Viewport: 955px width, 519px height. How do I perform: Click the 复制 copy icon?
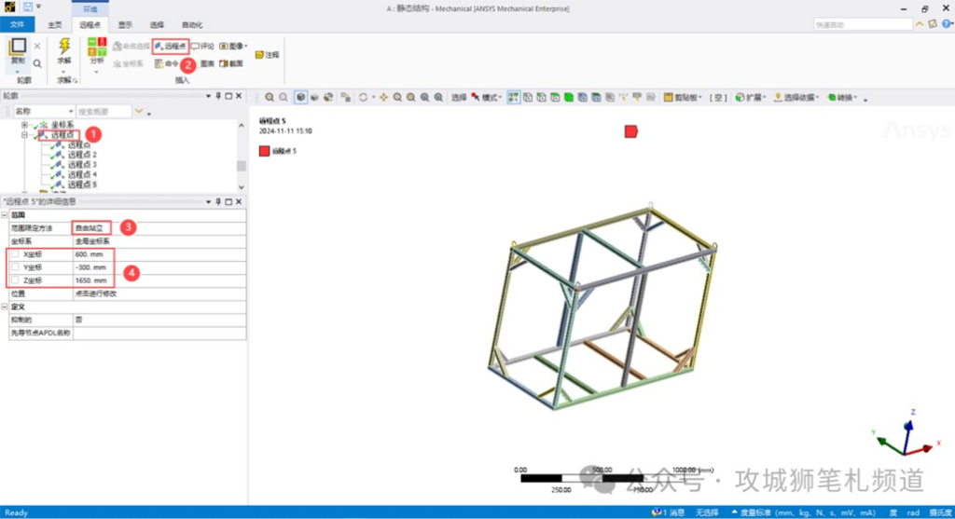(x=17, y=50)
